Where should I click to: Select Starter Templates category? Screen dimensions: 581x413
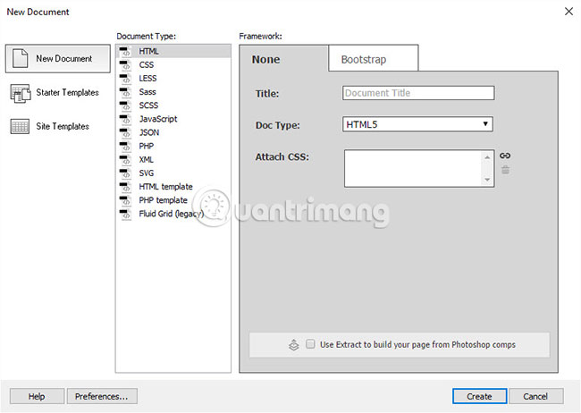pyautogui.click(x=58, y=93)
